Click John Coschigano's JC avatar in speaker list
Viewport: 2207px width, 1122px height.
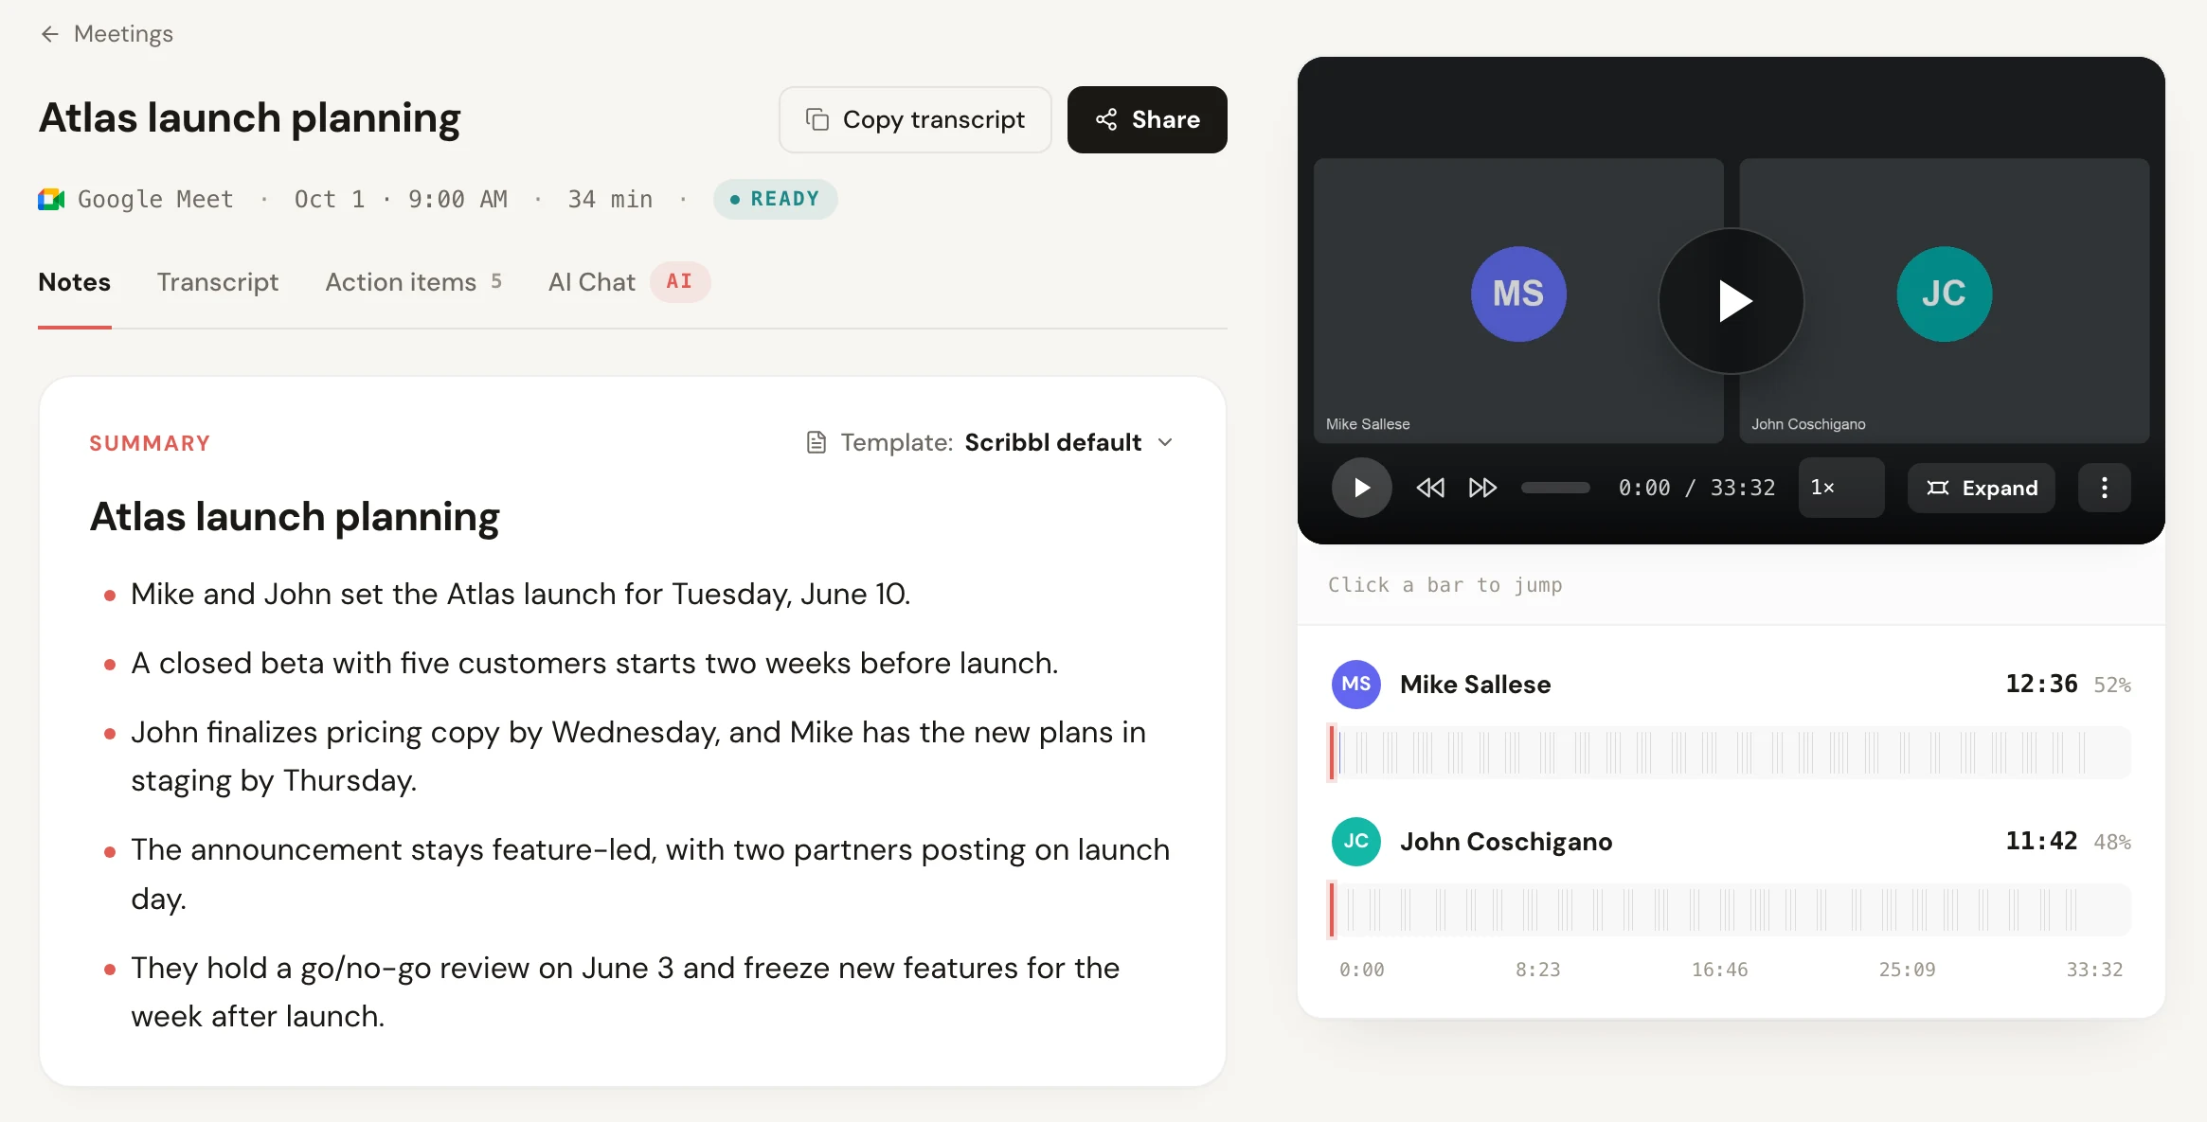pyautogui.click(x=1355, y=842)
